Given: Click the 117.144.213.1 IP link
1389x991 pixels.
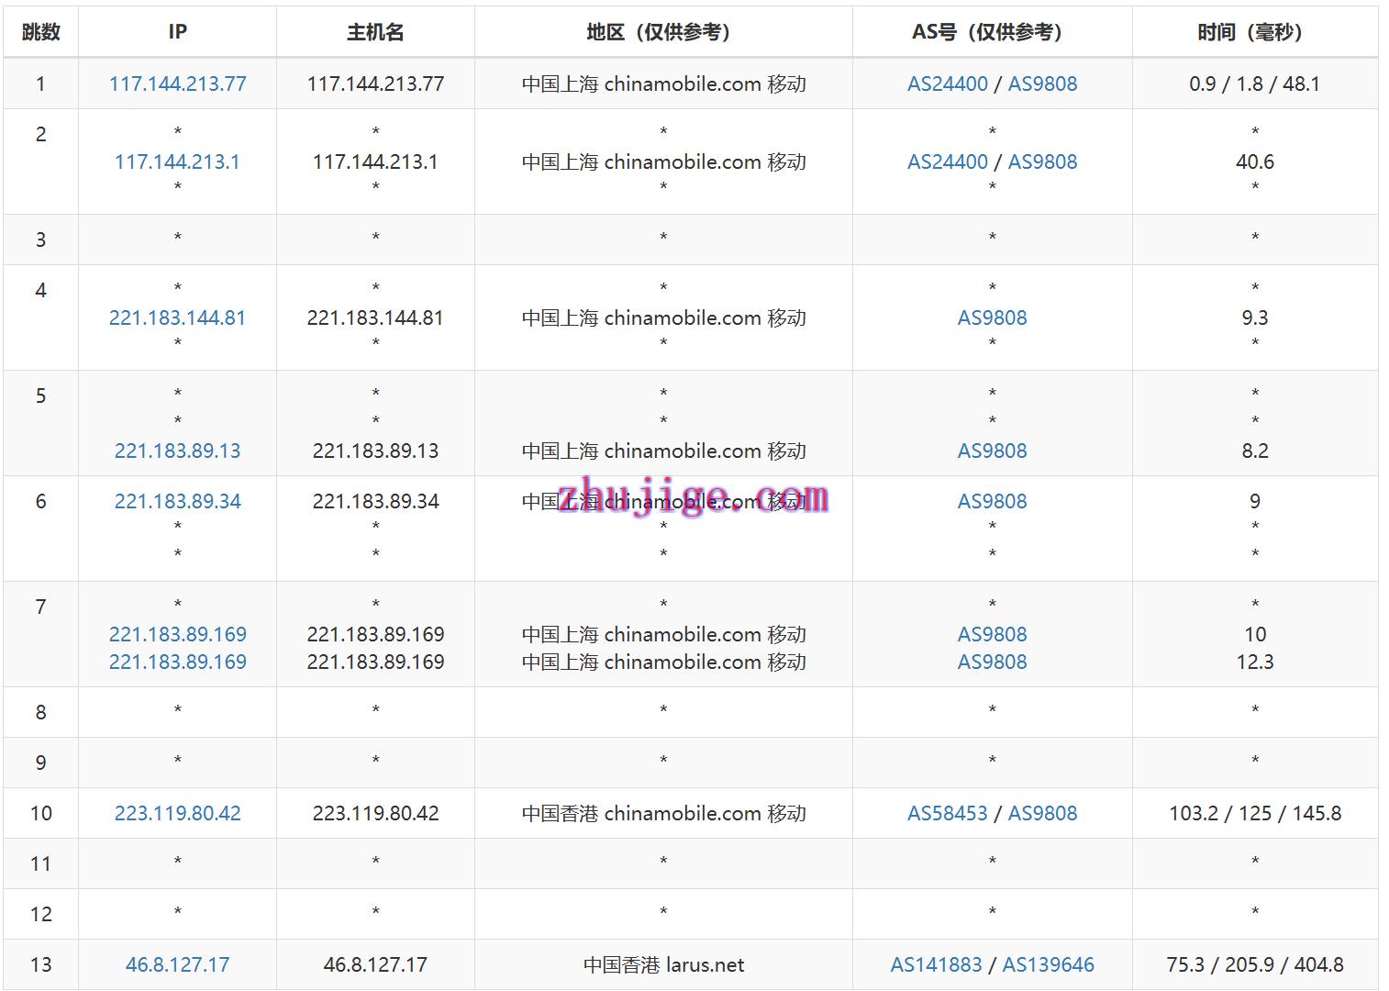Looking at the screenshot, I should pos(177,161).
